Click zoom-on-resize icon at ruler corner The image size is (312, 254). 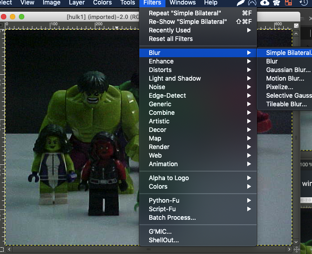click(296, 26)
